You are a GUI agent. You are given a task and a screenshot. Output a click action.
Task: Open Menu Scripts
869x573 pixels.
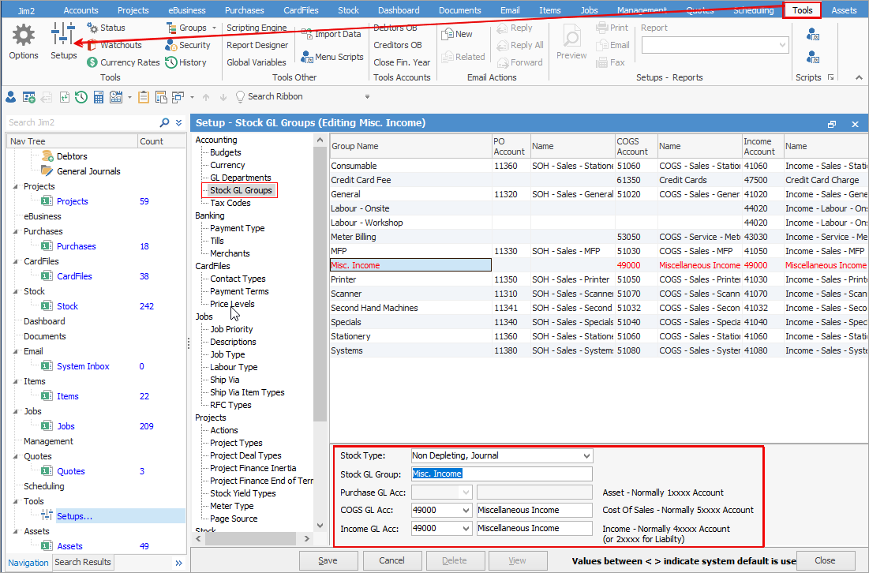point(332,57)
